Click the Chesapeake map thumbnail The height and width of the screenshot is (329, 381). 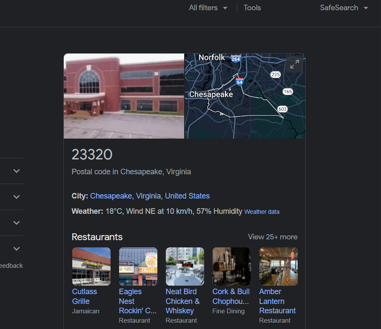tap(245, 96)
